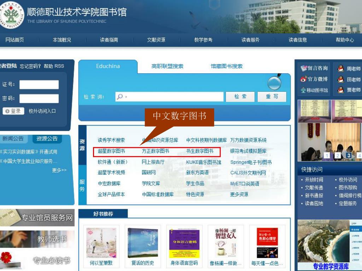Switch to 新闻公告 tab

[x=13, y=139]
